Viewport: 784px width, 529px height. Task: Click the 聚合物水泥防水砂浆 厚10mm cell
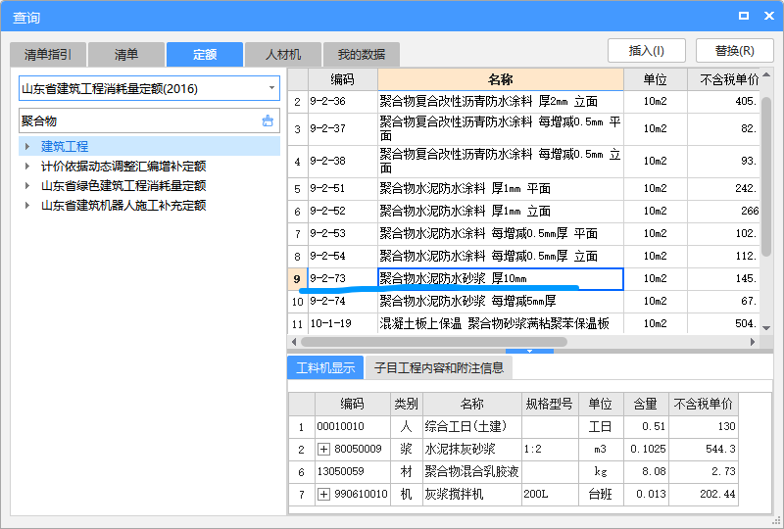501,278
